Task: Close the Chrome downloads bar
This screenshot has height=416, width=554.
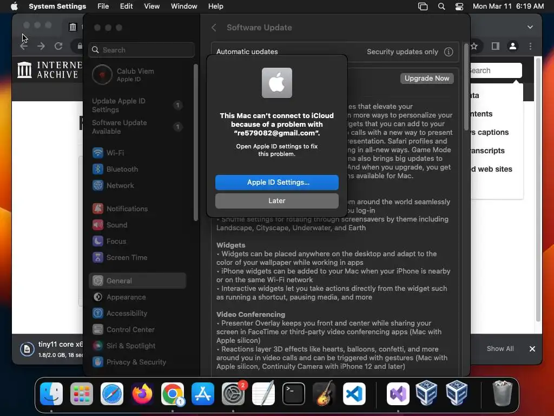Action: pyautogui.click(x=532, y=349)
